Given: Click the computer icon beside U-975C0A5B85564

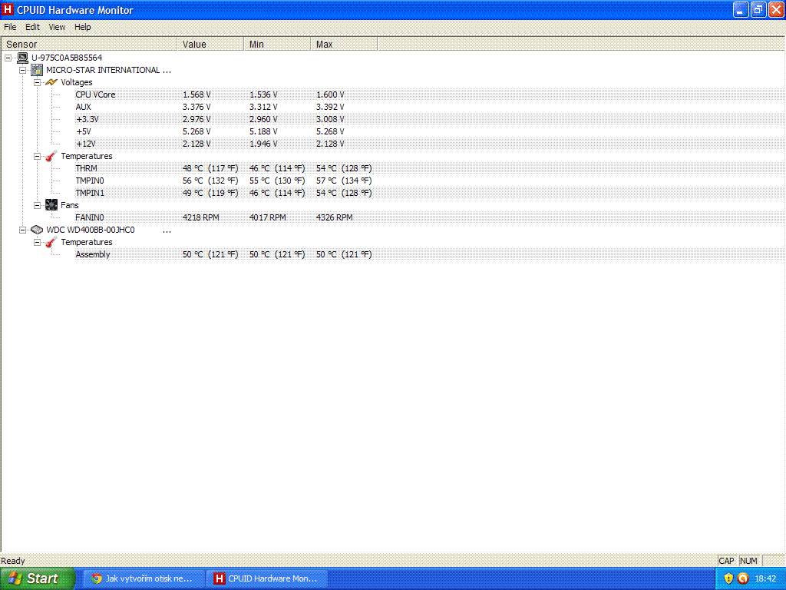Looking at the screenshot, I should (23, 58).
